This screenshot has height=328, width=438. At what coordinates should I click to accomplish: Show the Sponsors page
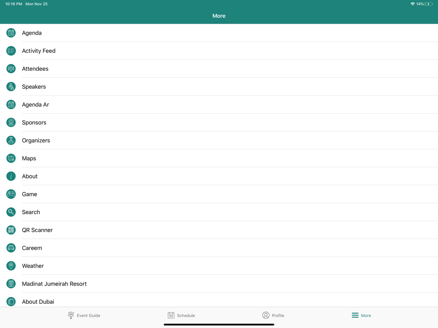pyautogui.click(x=219, y=122)
